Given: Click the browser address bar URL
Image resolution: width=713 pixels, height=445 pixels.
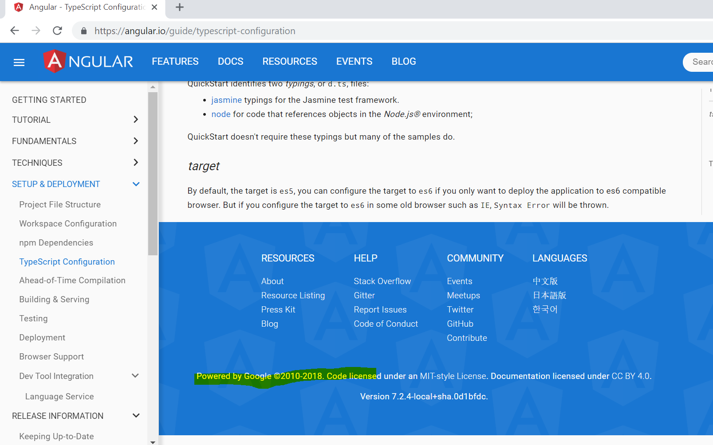Looking at the screenshot, I should (195, 31).
